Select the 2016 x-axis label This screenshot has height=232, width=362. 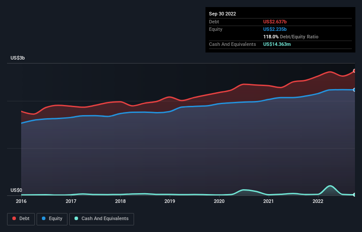click(21, 201)
